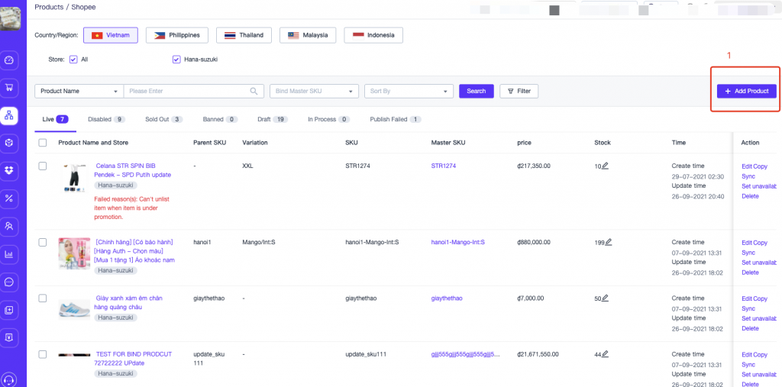
Task: Edit stock pencil icon for update_sku111 row
Action: coord(605,354)
